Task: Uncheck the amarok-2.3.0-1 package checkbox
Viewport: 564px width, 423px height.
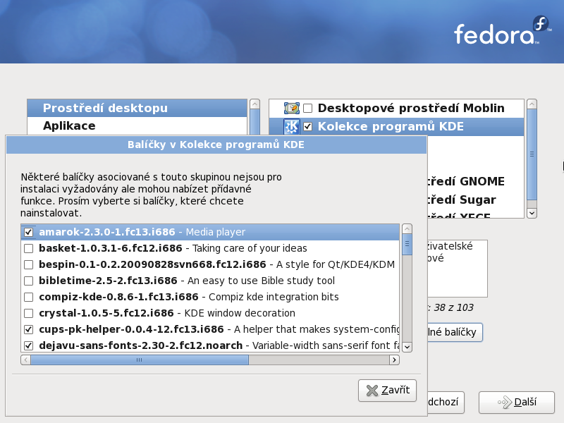Action: pos(28,233)
